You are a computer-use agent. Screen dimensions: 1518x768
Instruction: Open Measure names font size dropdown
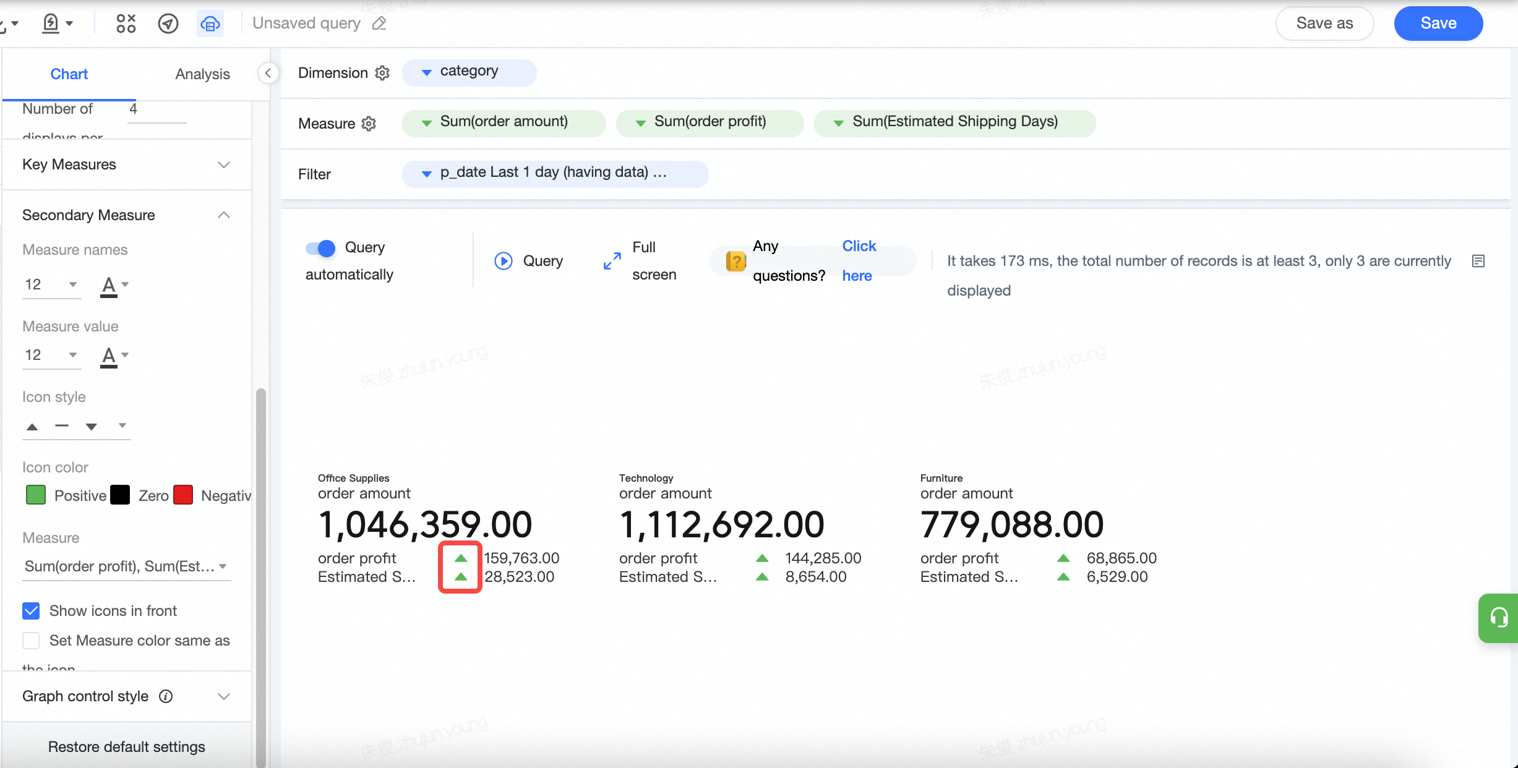point(51,284)
